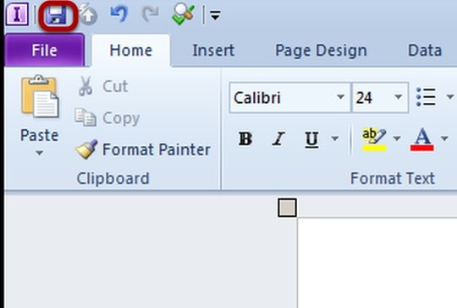Switch to the Insert tab
457x308 pixels.
point(213,51)
